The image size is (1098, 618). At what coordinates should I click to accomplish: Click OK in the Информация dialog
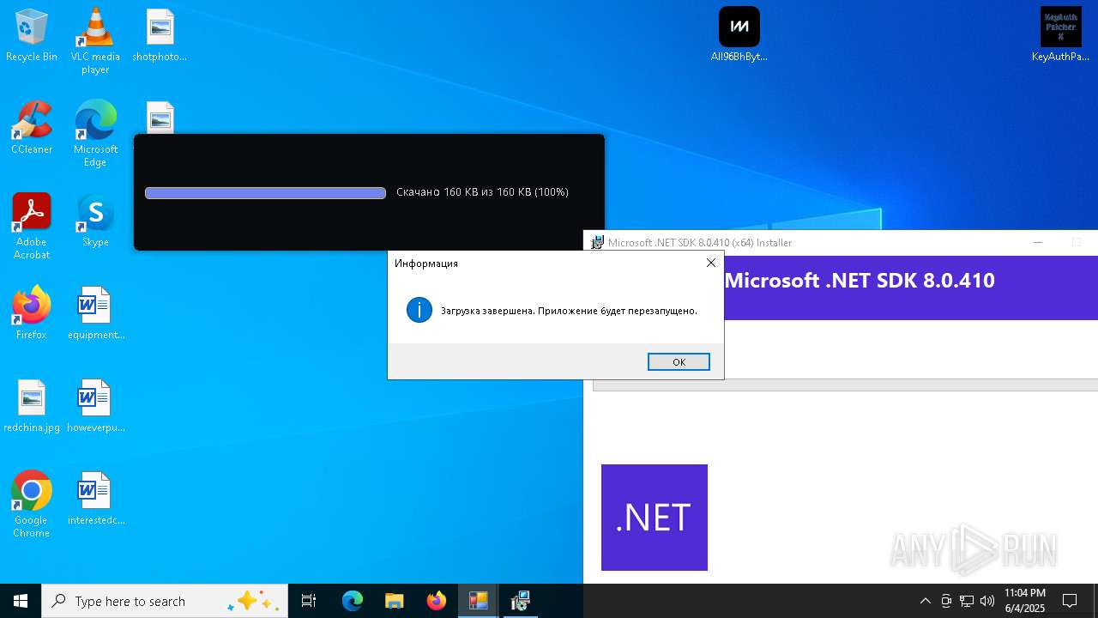tap(679, 362)
